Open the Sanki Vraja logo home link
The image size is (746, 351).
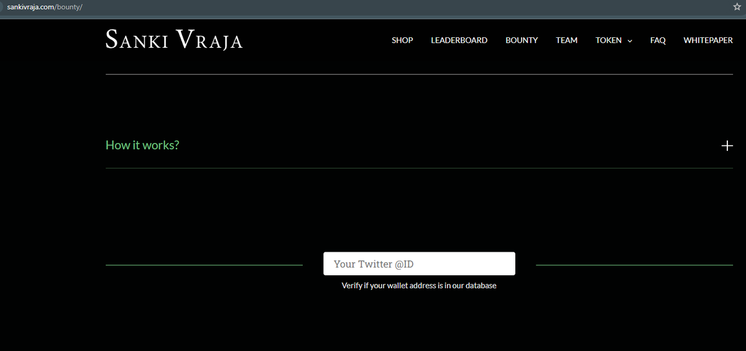(174, 39)
